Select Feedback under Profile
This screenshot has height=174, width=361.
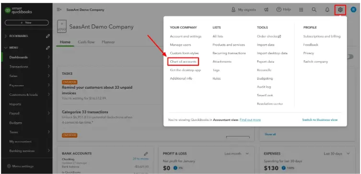311,45
